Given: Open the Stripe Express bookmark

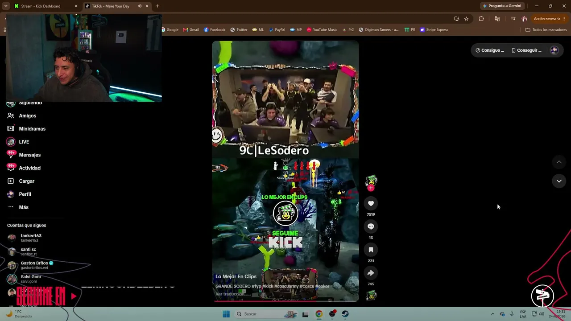Looking at the screenshot, I should pos(434,30).
